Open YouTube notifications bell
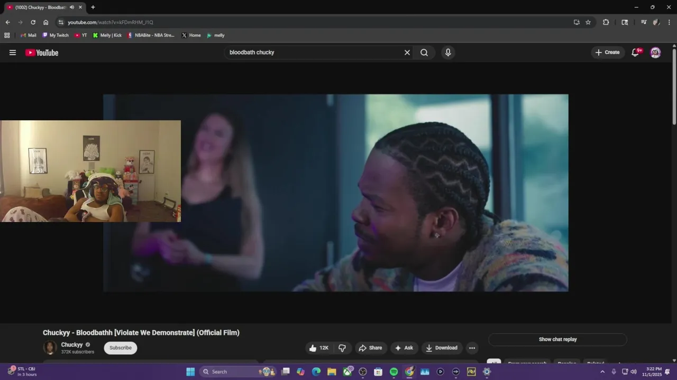 tap(636, 52)
